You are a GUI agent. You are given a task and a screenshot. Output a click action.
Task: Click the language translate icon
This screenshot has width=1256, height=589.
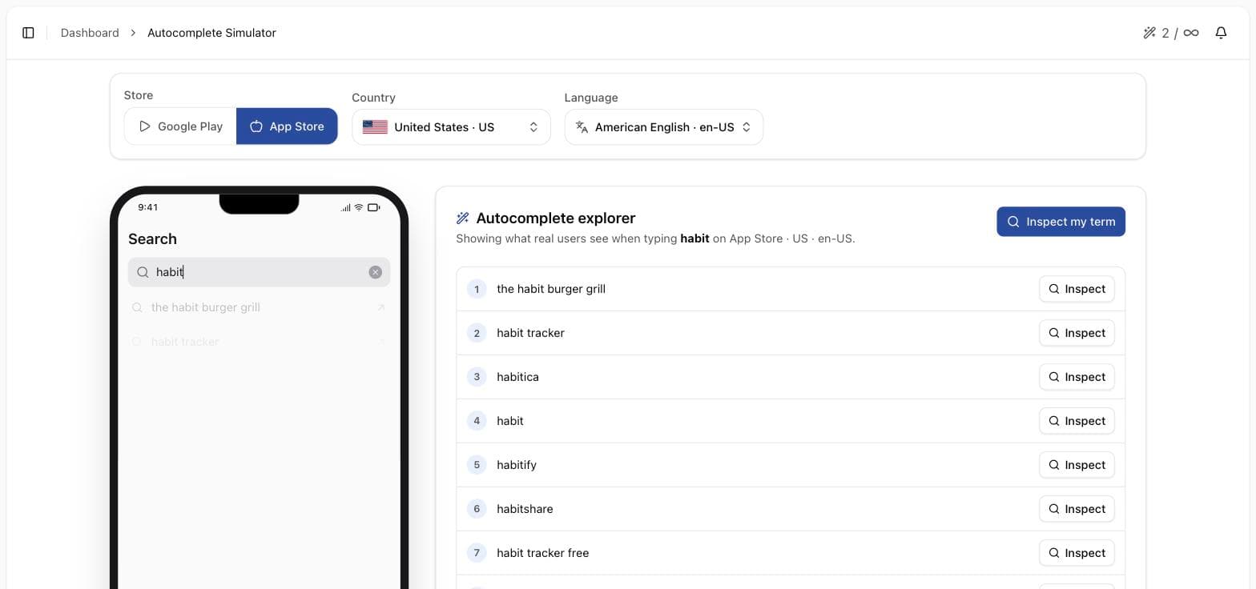(582, 127)
